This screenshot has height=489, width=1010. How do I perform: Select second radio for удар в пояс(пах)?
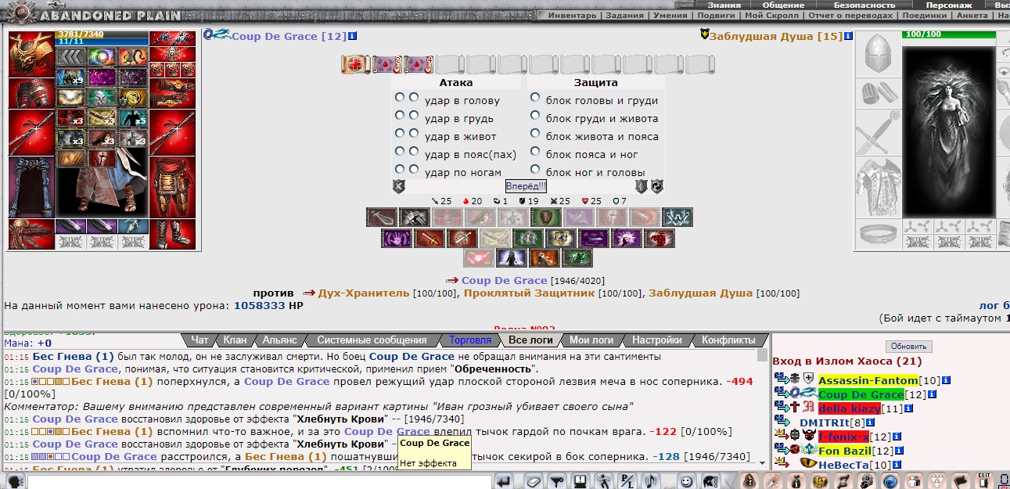coord(413,151)
